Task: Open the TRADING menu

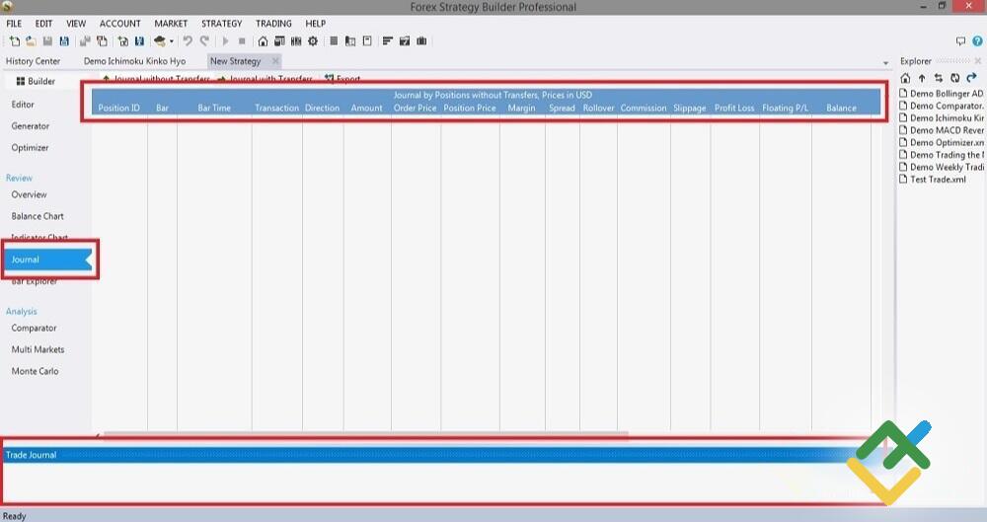Action: tap(273, 24)
